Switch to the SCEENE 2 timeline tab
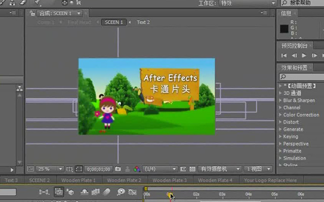This screenshot has height=202, width=324. tap(39, 180)
